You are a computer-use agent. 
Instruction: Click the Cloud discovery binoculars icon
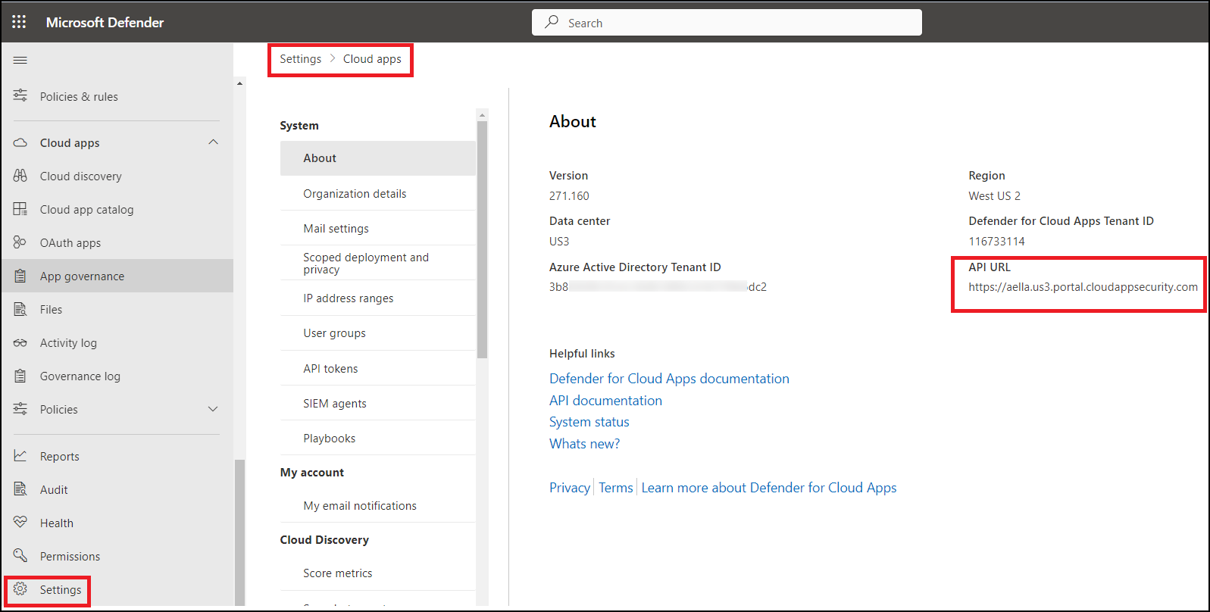20,176
